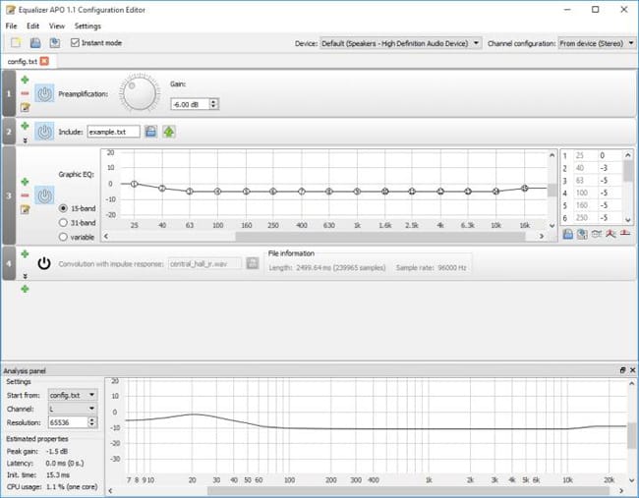Open the Settings menu
The height and width of the screenshot is (498, 639).
tap(87, 26)
